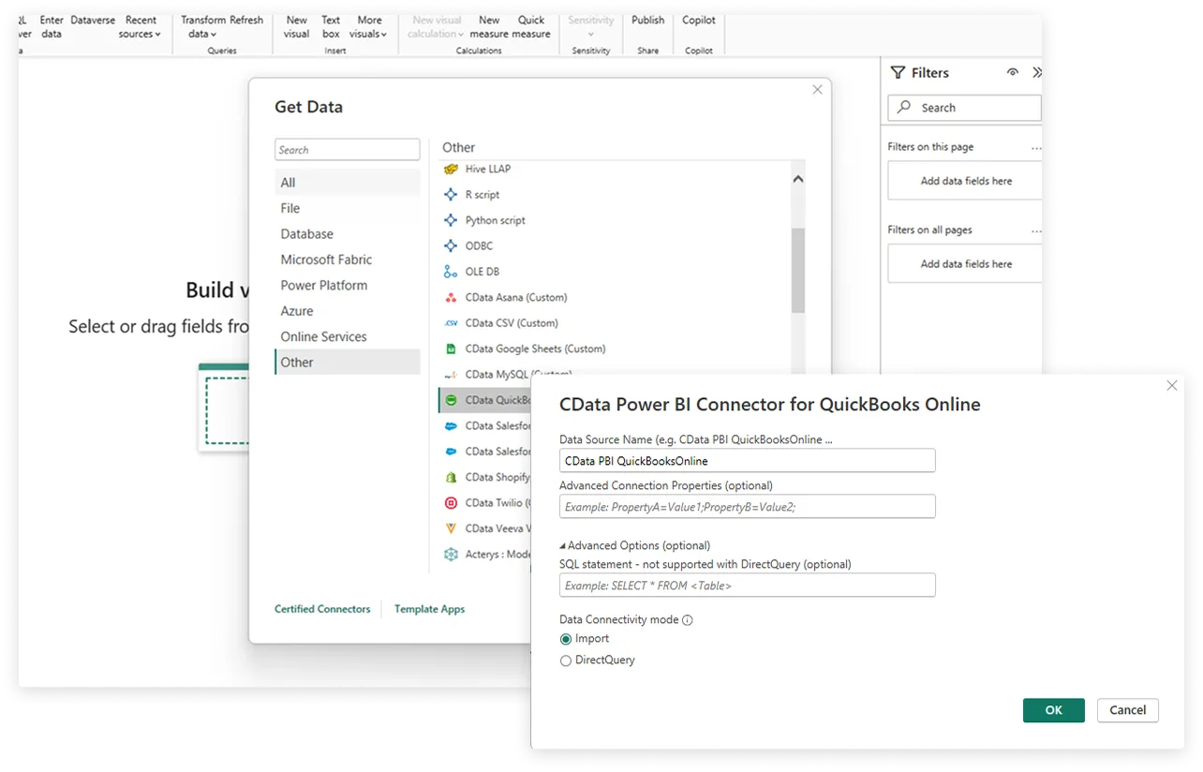Viewport: 1203px width, 772px height.
Task: Select the Hive LLAP connector icon
Action: coord(451,169)
